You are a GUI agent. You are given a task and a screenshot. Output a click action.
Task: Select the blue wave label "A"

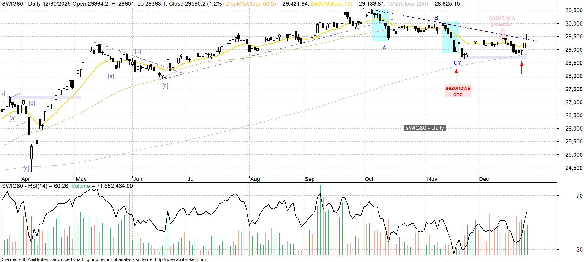384,48
